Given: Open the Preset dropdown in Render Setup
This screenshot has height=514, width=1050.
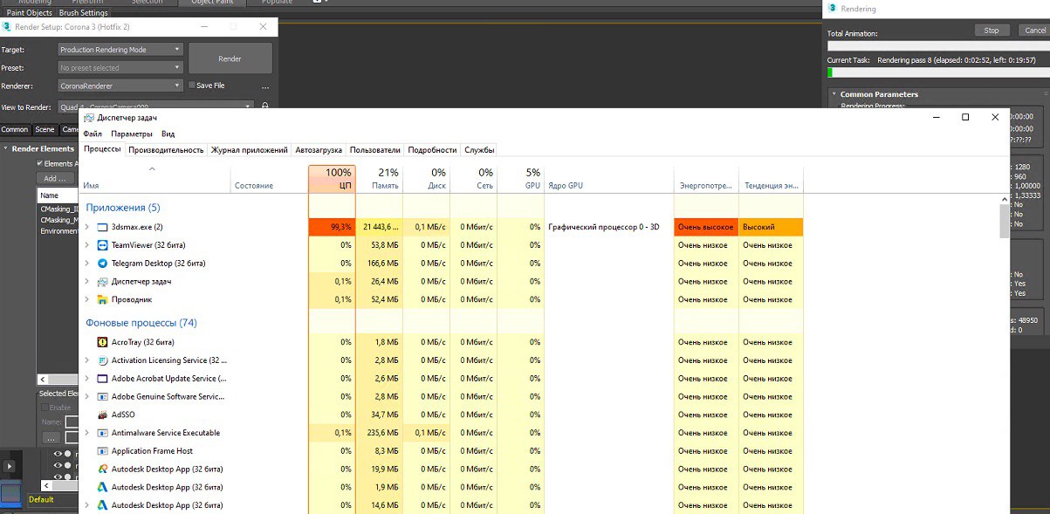Looking at the screenshot, I should coord(120,67).
